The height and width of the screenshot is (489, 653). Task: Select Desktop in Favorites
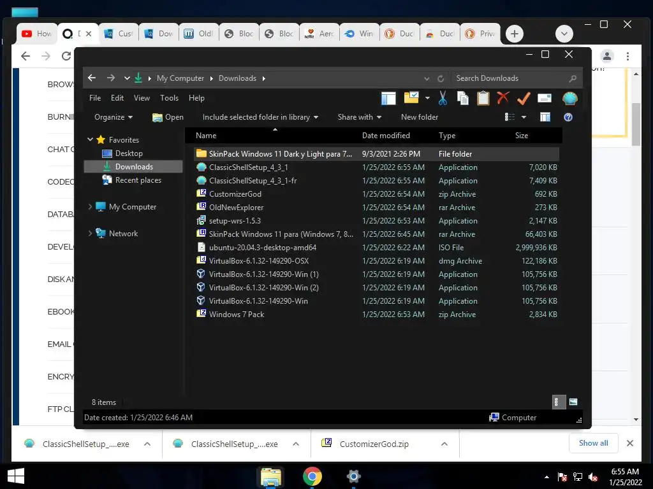[x=129, y=153]
